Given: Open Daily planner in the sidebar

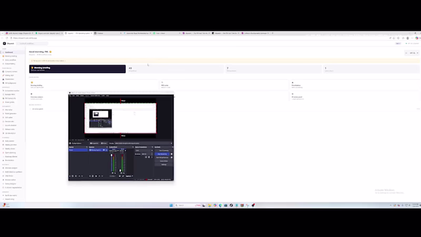Looking at the screenshot, I should click(x=9, y=141).
